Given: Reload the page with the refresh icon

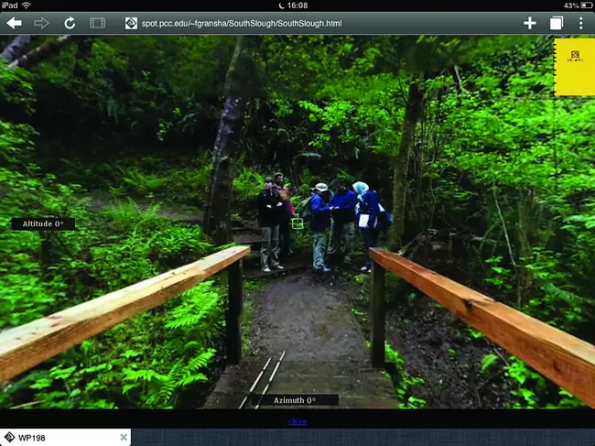Looking at the screenshot, I should point(70,23).
